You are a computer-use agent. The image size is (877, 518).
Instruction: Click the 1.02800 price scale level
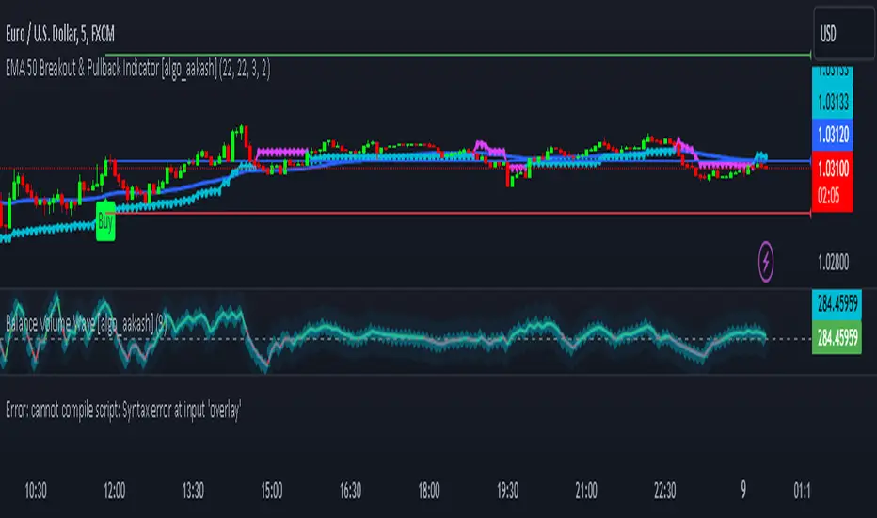click(834, 262)
